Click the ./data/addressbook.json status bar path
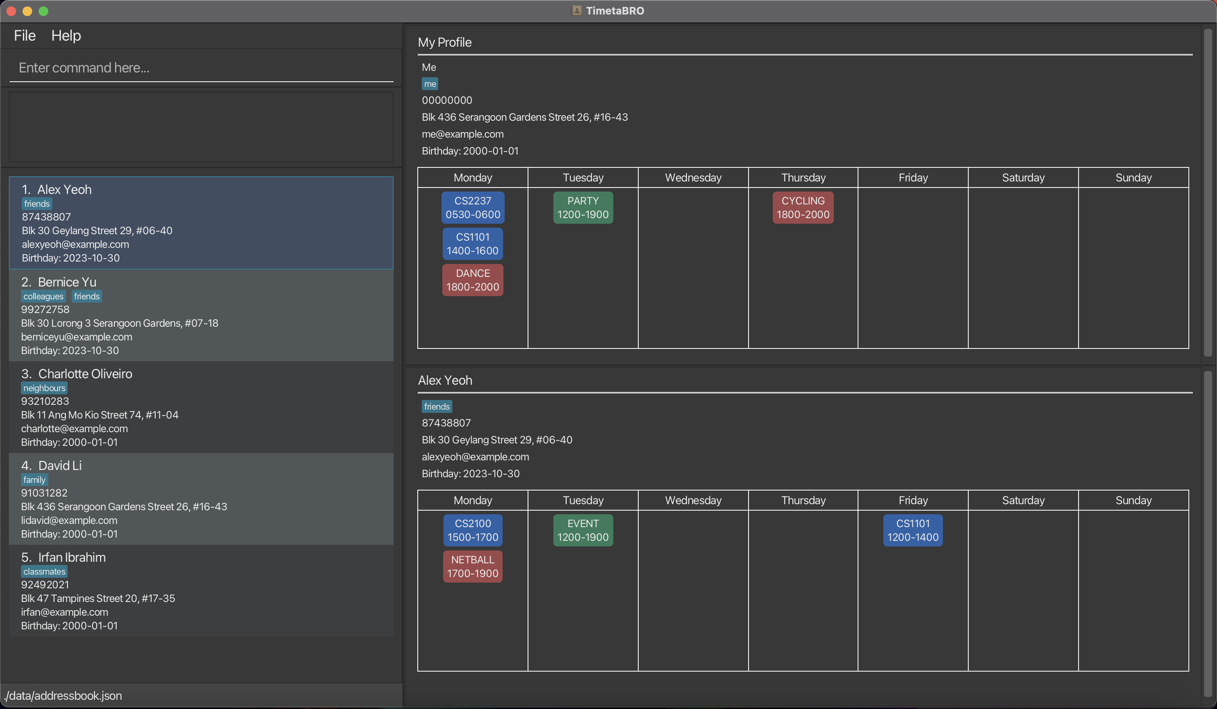Image resolution: width=1217 pixels, height=709 pixels. (x=63, y=695)
